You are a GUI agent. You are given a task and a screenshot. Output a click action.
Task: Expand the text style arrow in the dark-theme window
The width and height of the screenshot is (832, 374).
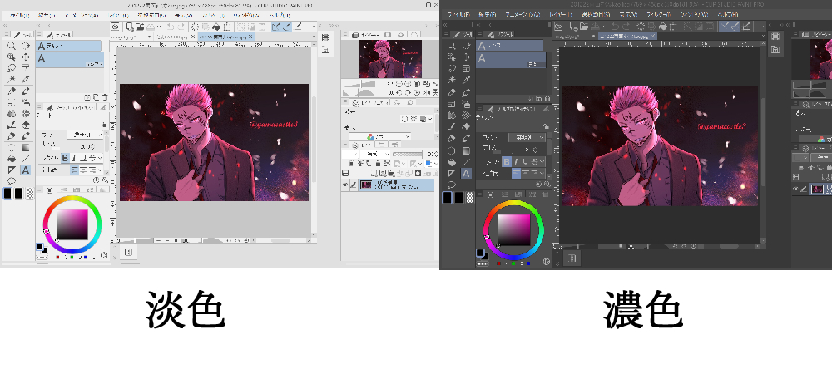tap(542, 161)
